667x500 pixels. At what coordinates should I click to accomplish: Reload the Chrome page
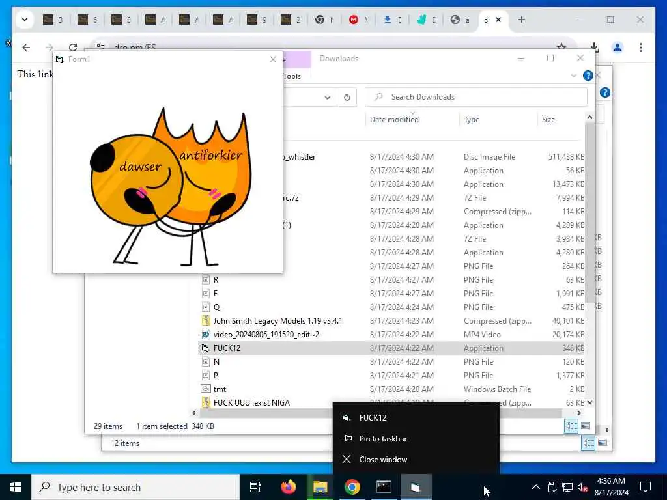73,47
